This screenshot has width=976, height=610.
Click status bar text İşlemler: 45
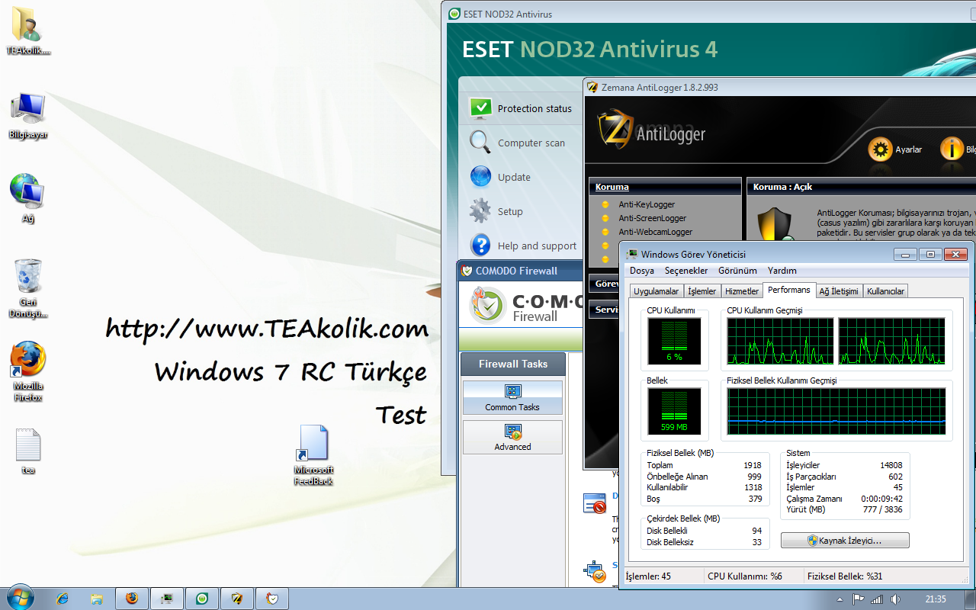pos(648,576)
